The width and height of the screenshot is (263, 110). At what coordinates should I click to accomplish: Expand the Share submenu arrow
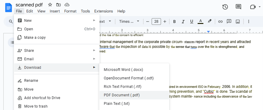coord(94,50)
